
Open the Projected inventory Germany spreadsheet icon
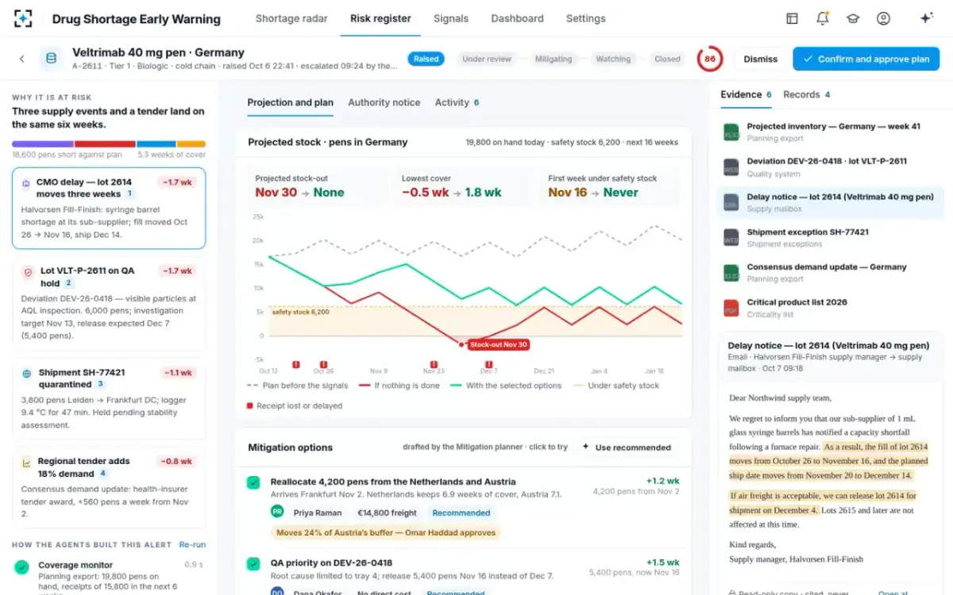tap(731, 132)
